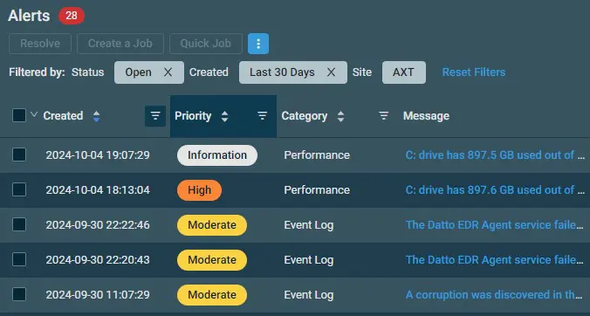
Task: Remove the Last 30 Days filter chip
Action: (331, 72)
